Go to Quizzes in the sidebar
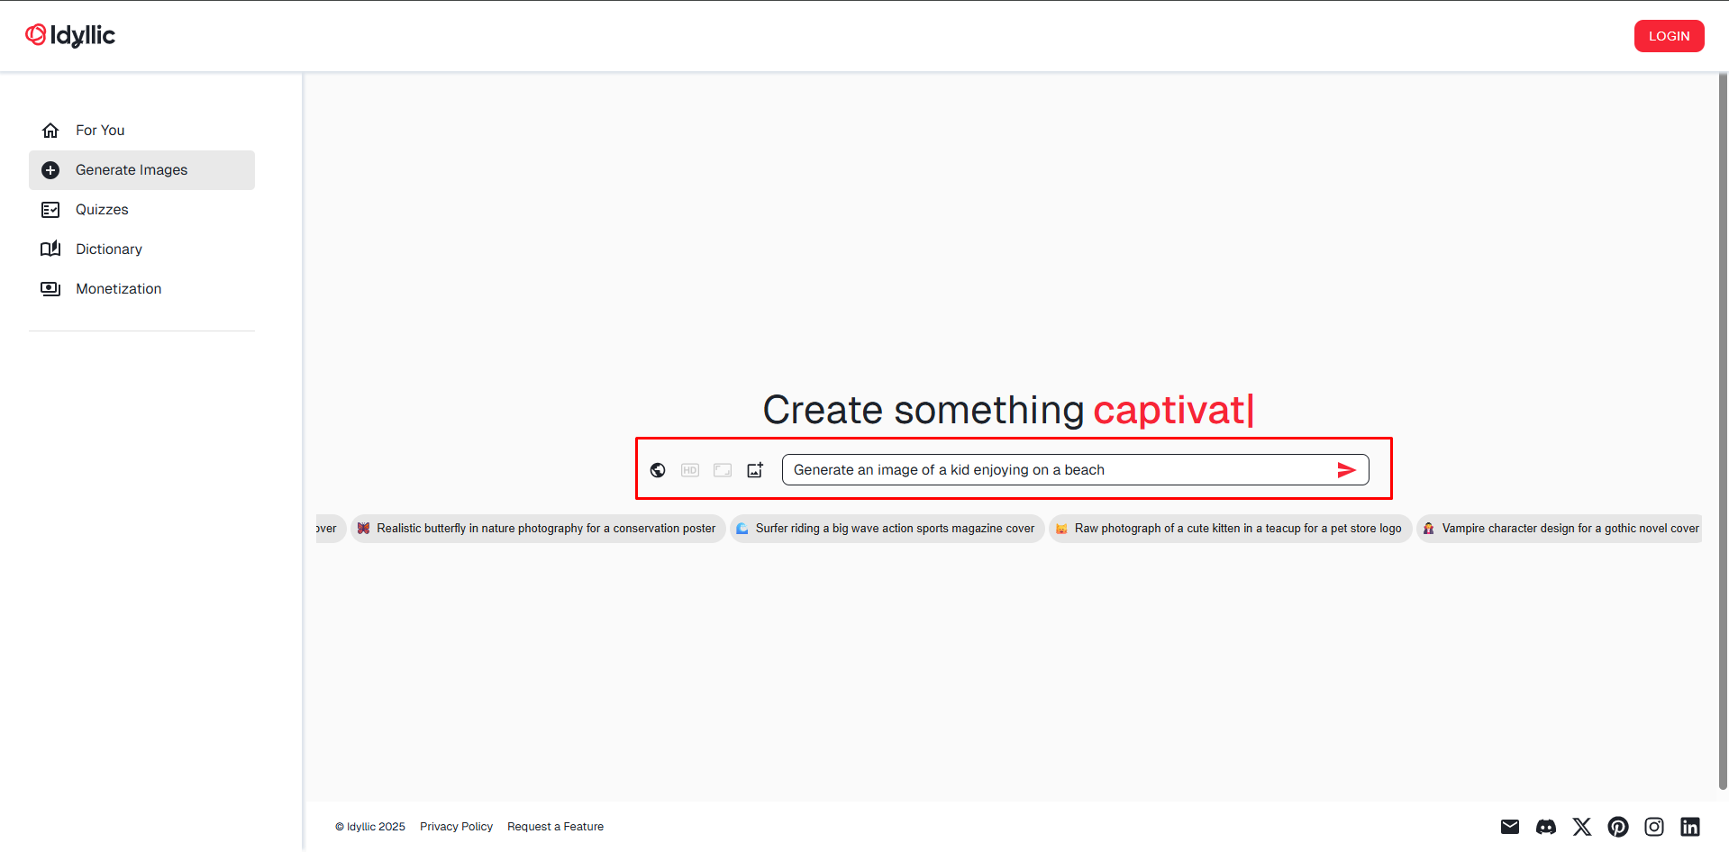1729x852 pixels. [x=141, y=210]
